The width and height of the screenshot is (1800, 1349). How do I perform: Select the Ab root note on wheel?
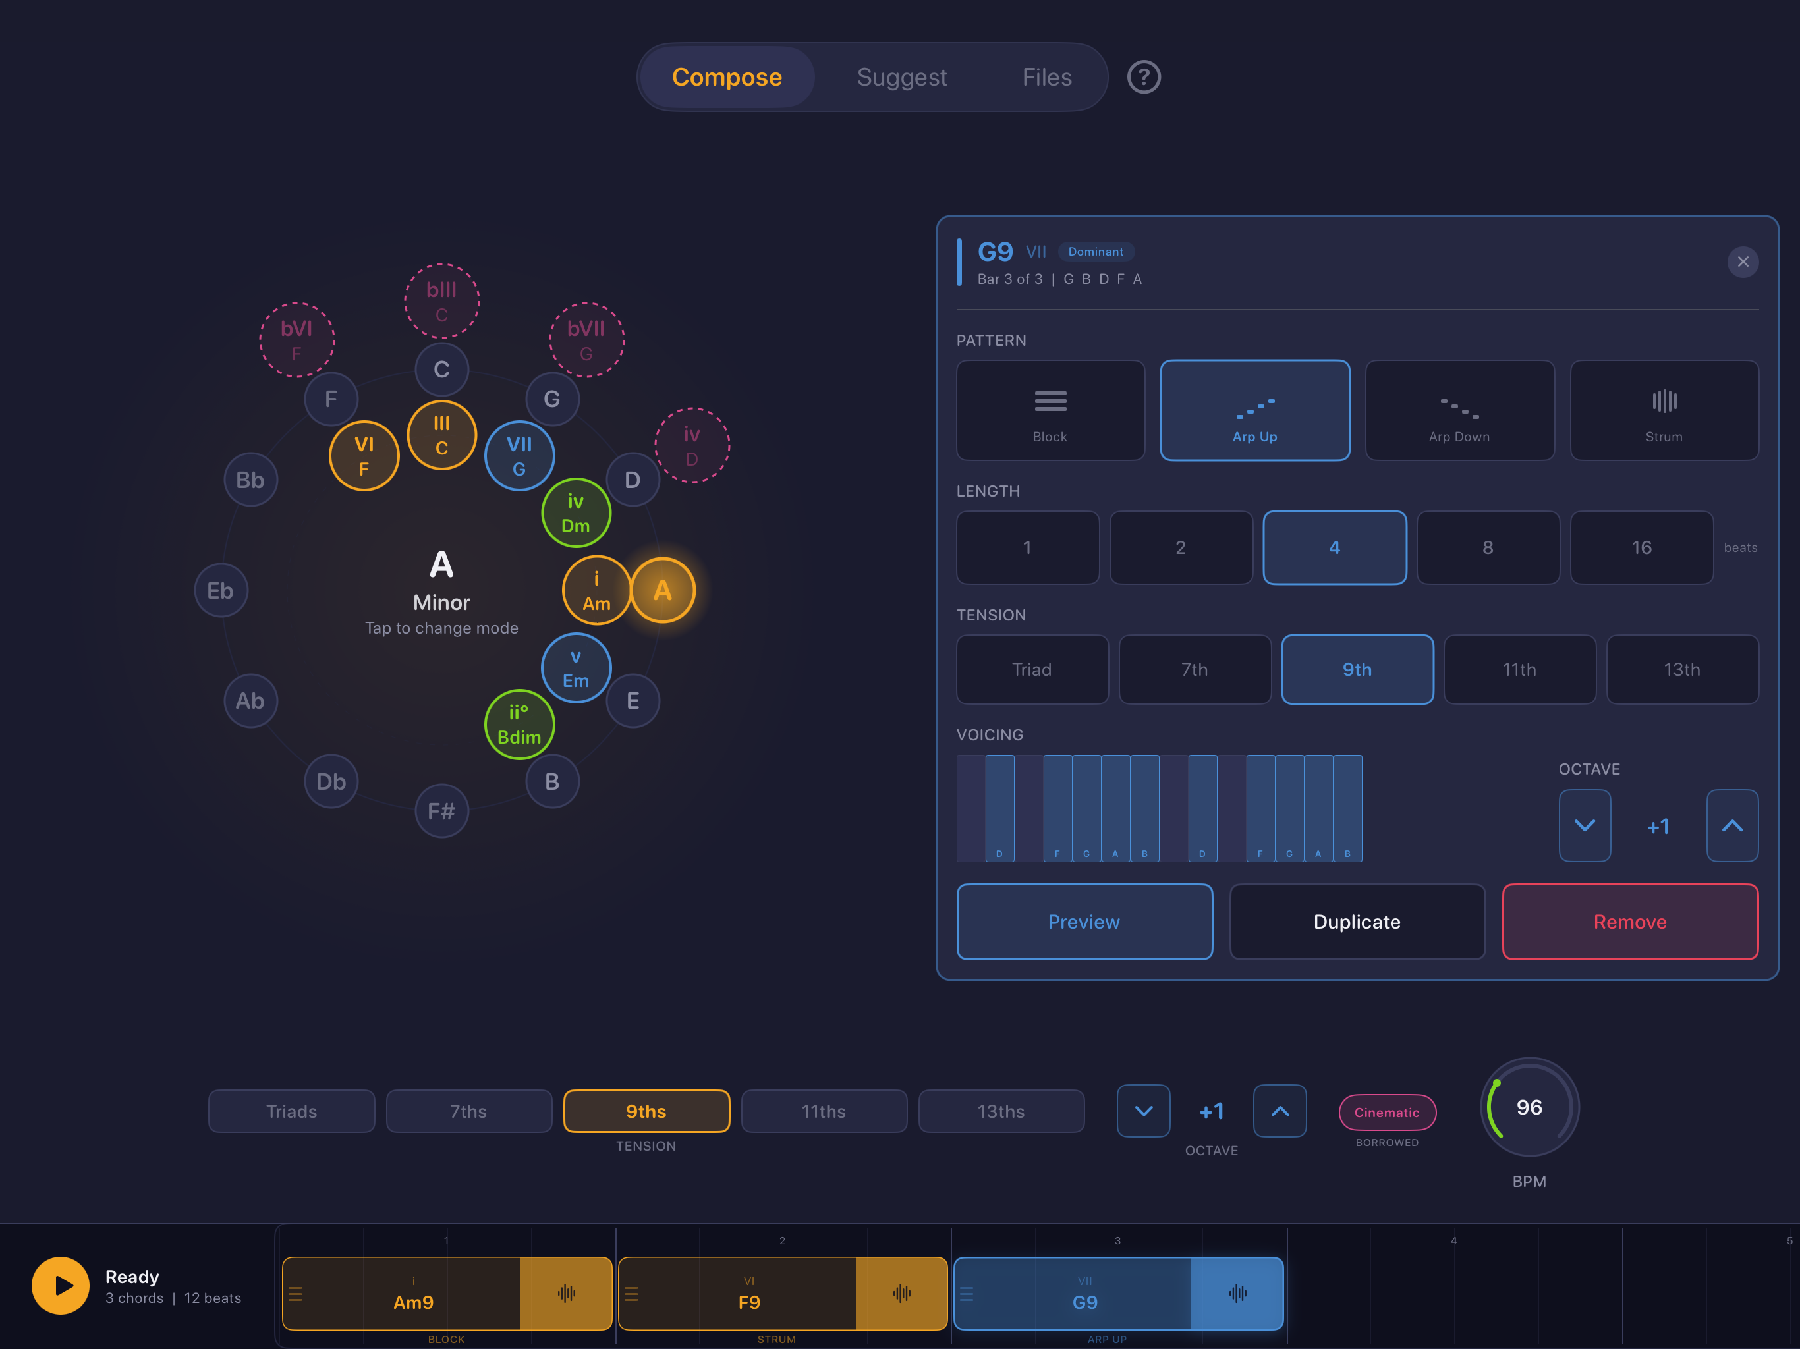coord(250,701)
